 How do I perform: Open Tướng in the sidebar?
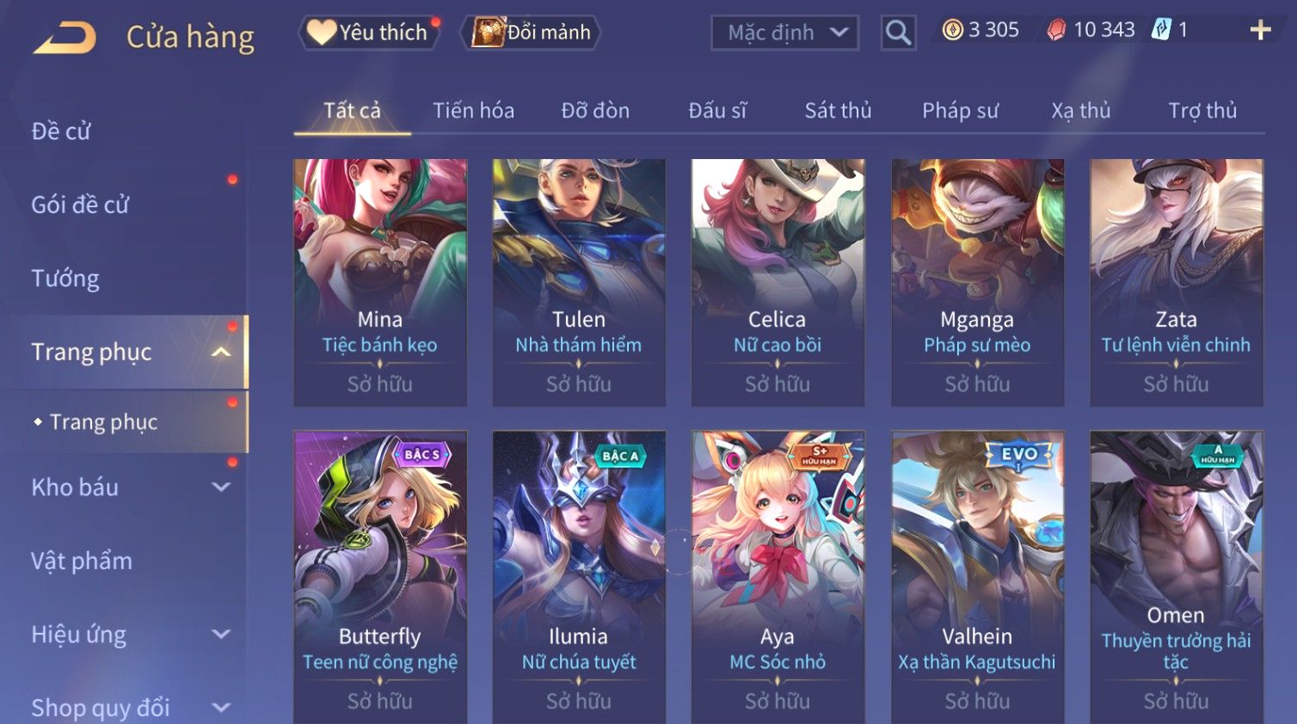pyautogui.click(x=65, y=279)
